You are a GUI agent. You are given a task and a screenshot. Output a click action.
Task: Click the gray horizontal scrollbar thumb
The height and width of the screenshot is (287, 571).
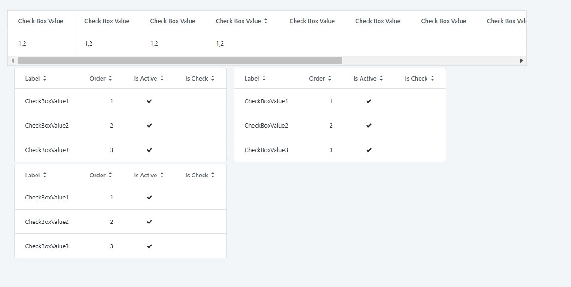[180, 61]
